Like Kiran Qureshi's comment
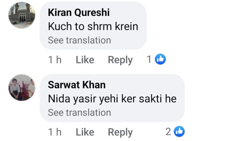Viewport: 246px width, 141px height. coord(85,60)
